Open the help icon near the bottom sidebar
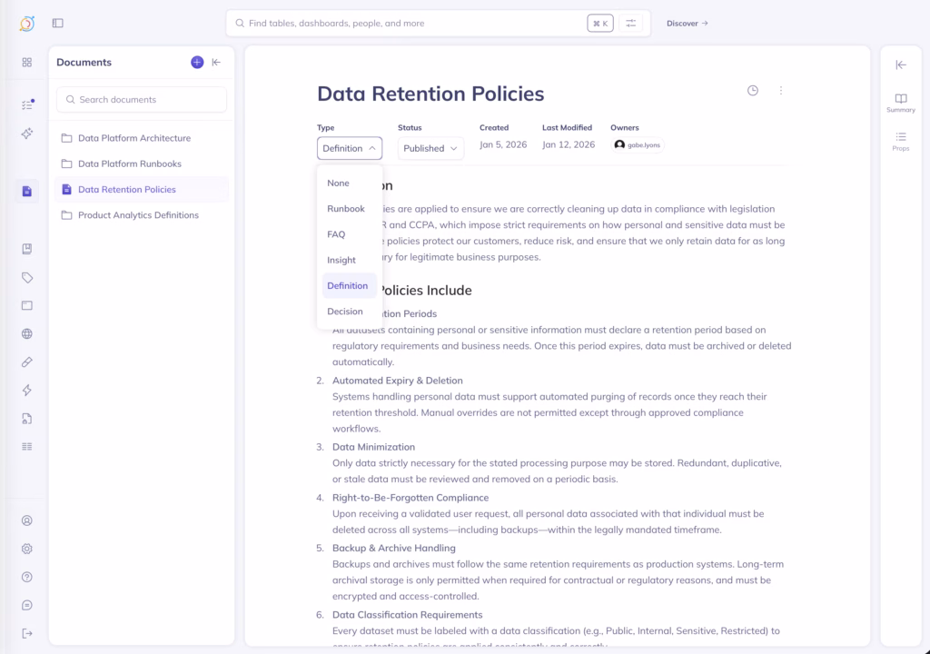 coord(25,577)
